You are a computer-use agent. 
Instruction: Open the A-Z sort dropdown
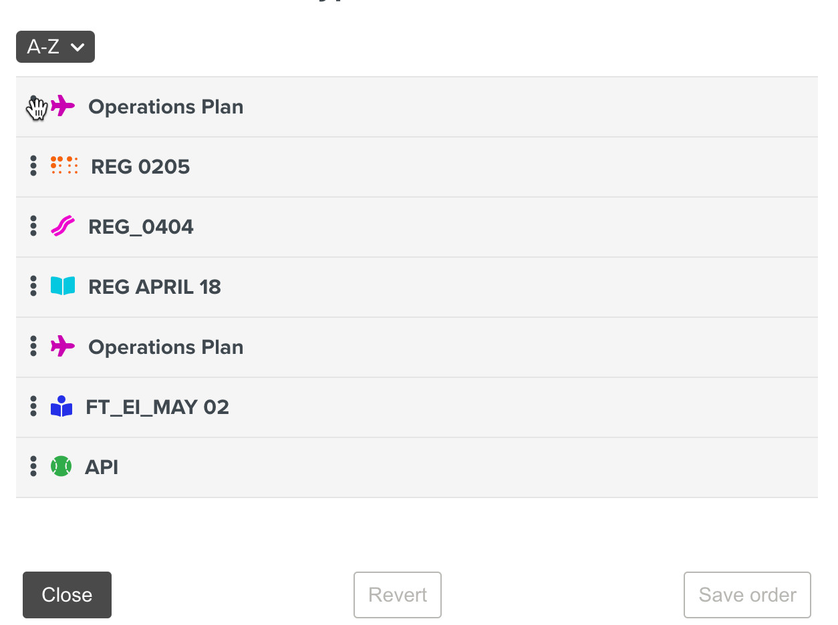pos(55,47)
